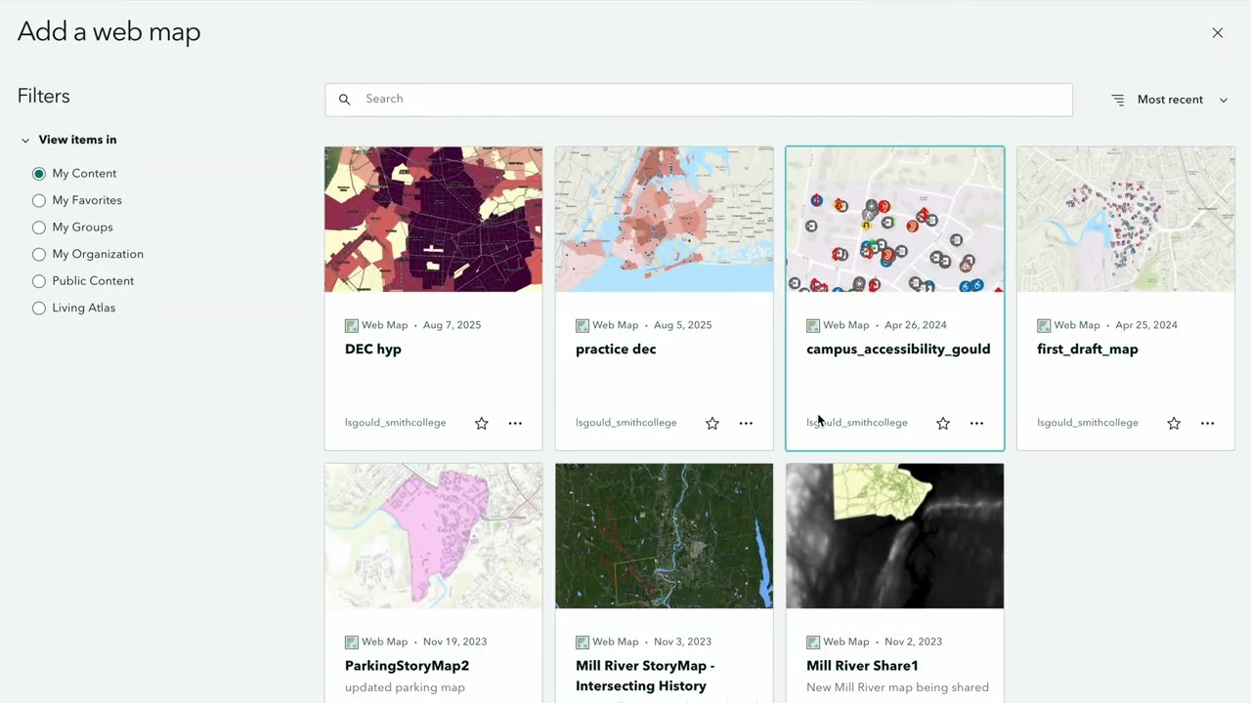Select the ParkingStoryMap2 pink map thumbnail
This screenshot has height=703, width=1251.
pos(433,535)
